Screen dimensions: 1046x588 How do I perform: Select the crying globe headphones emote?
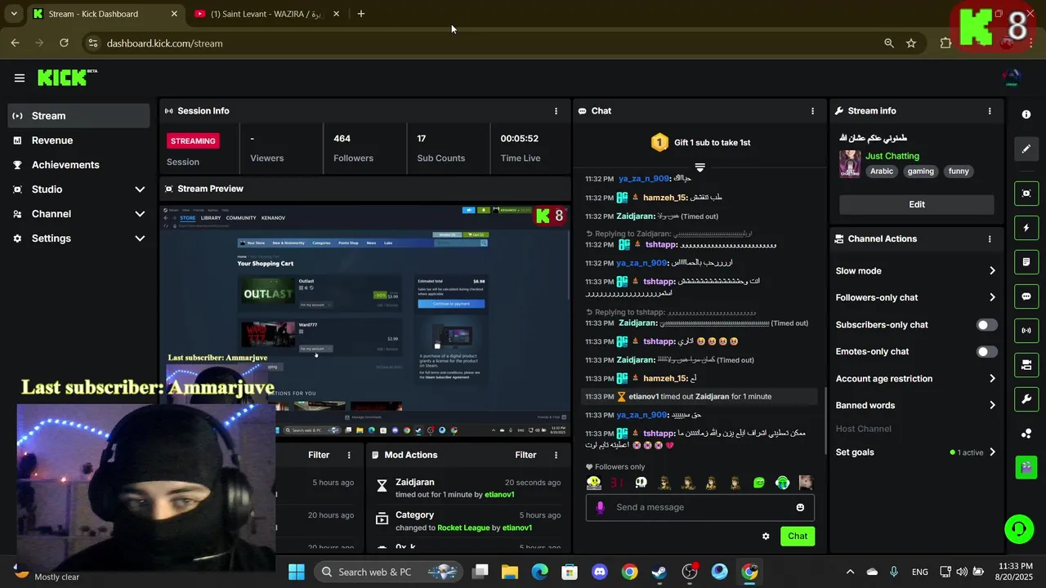click(783, 483)
